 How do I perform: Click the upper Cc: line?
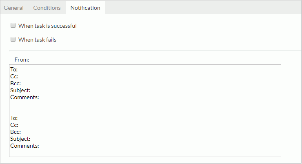(14, 76)
